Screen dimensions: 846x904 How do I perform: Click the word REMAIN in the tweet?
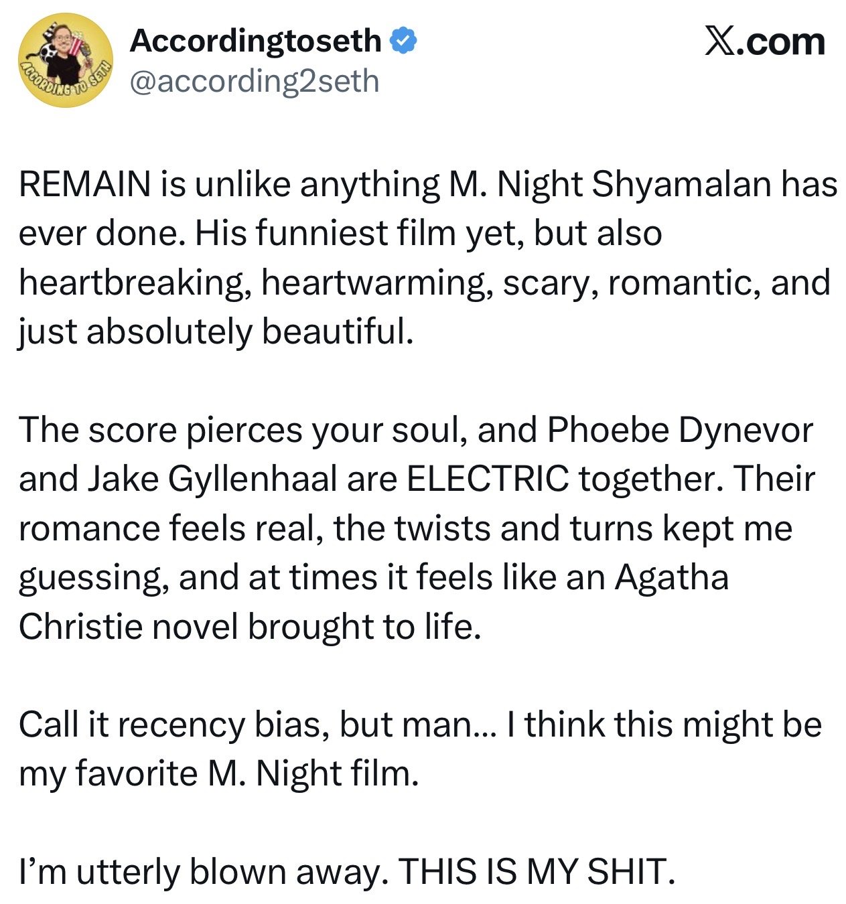[85, 184]
